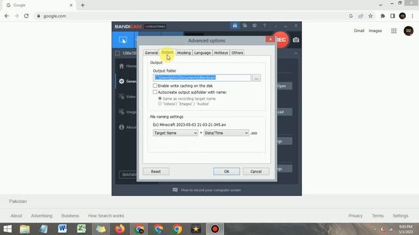Click How Search works footer link
Screen dimensions: 419x235
click(x=106, y=216)
